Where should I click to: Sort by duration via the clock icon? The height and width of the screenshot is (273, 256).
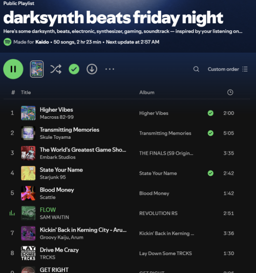click(230, 92)
